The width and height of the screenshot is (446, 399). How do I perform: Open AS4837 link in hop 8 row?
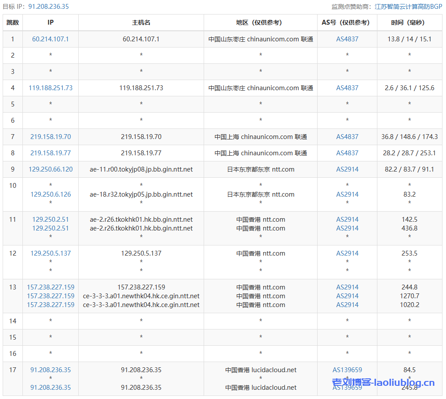347,153
